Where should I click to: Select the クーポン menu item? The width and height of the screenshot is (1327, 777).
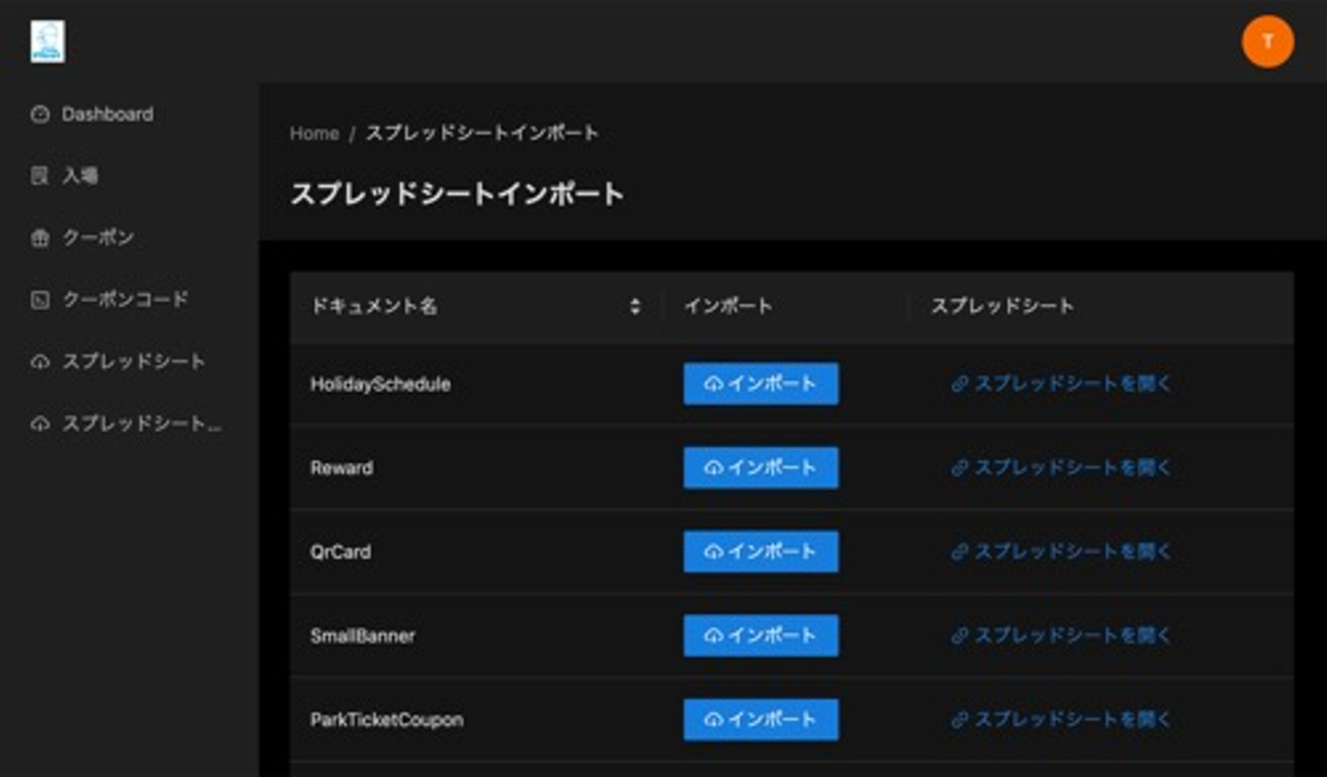point(98,238)
